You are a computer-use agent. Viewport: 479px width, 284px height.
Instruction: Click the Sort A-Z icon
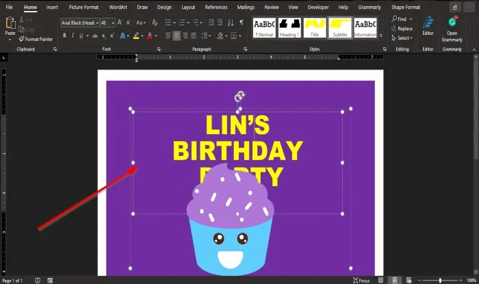pos(231,23)
